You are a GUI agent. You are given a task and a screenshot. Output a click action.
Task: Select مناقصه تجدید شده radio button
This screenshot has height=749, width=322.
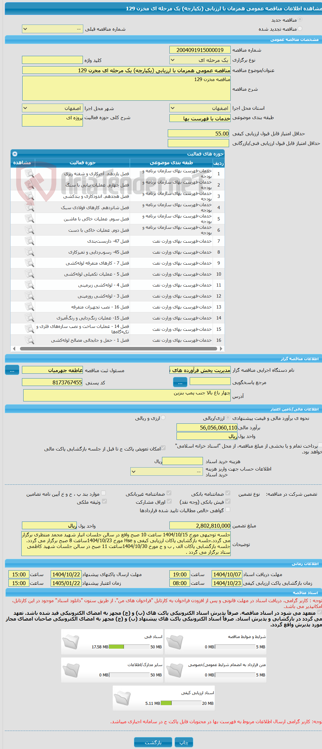click(300, 29)
